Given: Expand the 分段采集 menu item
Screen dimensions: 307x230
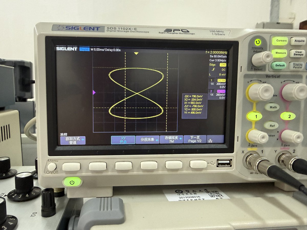Looking at the screenshot, I should [x=147, y=140].
